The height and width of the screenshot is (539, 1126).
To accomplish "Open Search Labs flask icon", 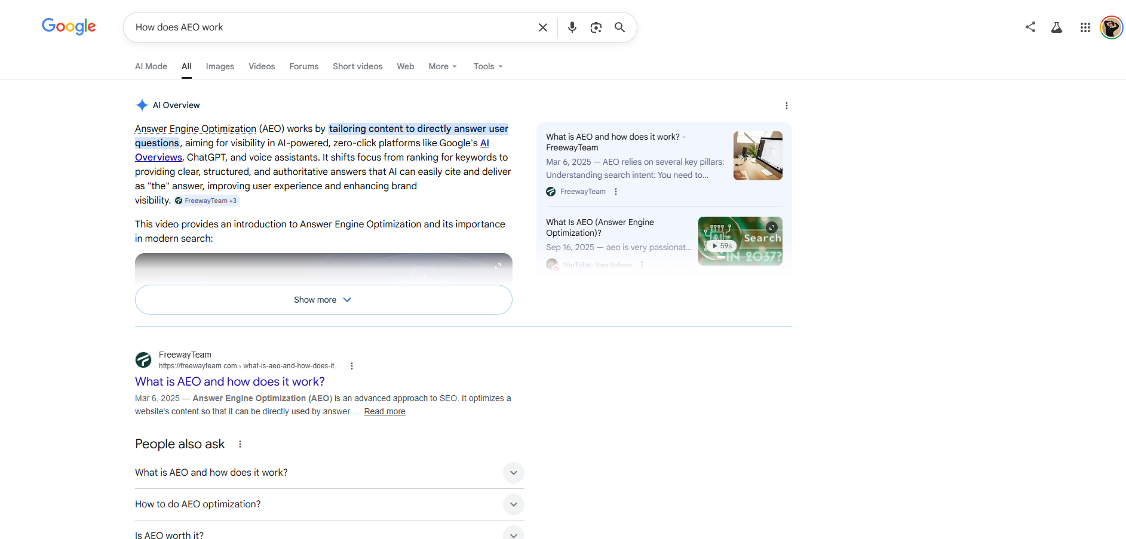I will (1056, 27).
